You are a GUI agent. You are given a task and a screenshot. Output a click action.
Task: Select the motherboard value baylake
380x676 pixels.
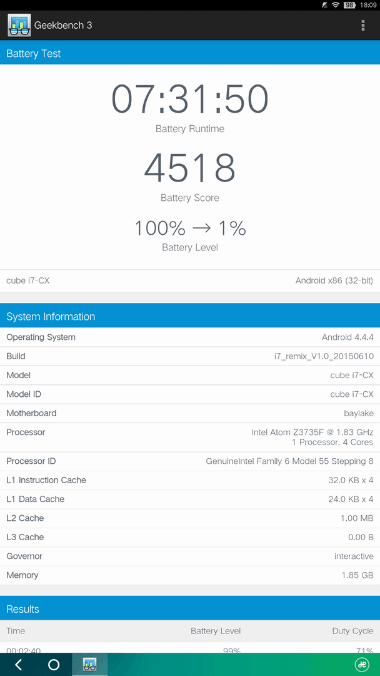359,414
